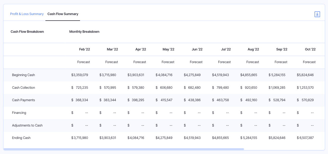Click the Adjustments to Cash row

coord(27,125)
